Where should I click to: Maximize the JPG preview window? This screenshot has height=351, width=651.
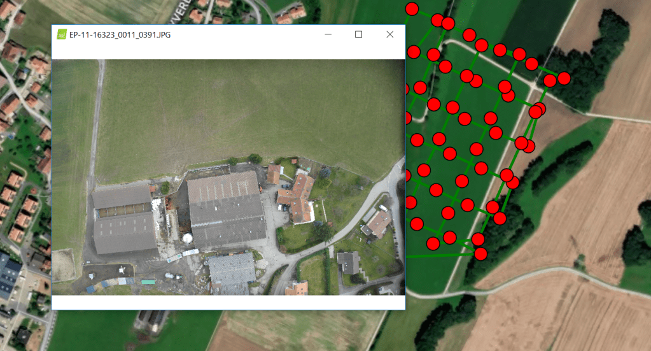point(359,34)
